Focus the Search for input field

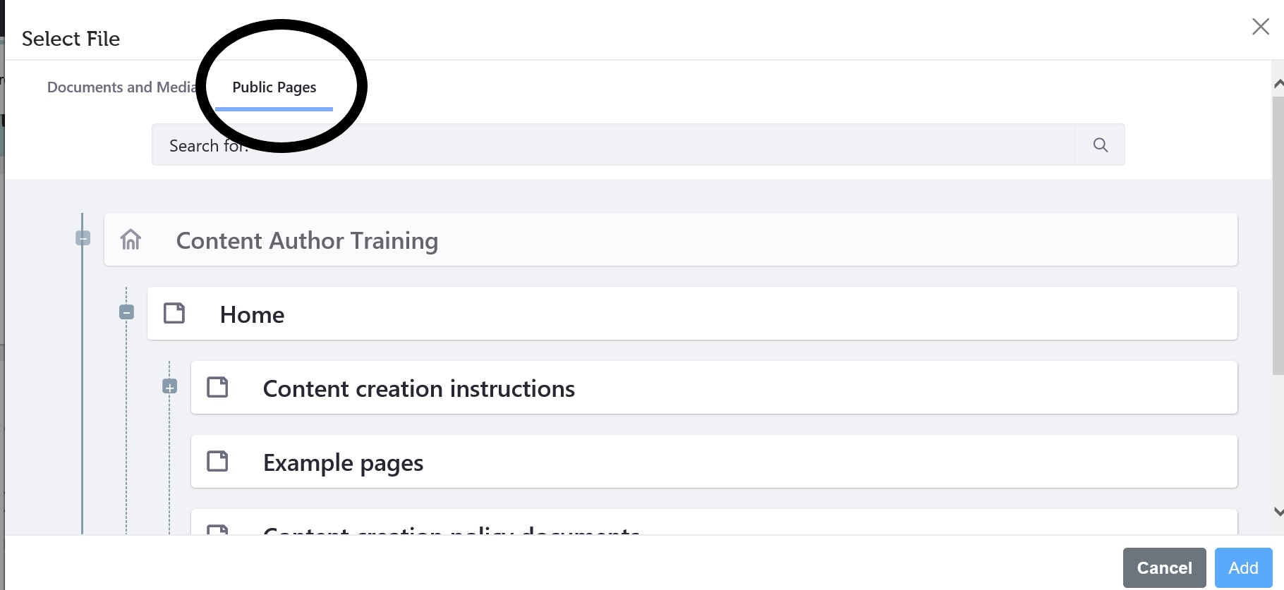point(614,145)
